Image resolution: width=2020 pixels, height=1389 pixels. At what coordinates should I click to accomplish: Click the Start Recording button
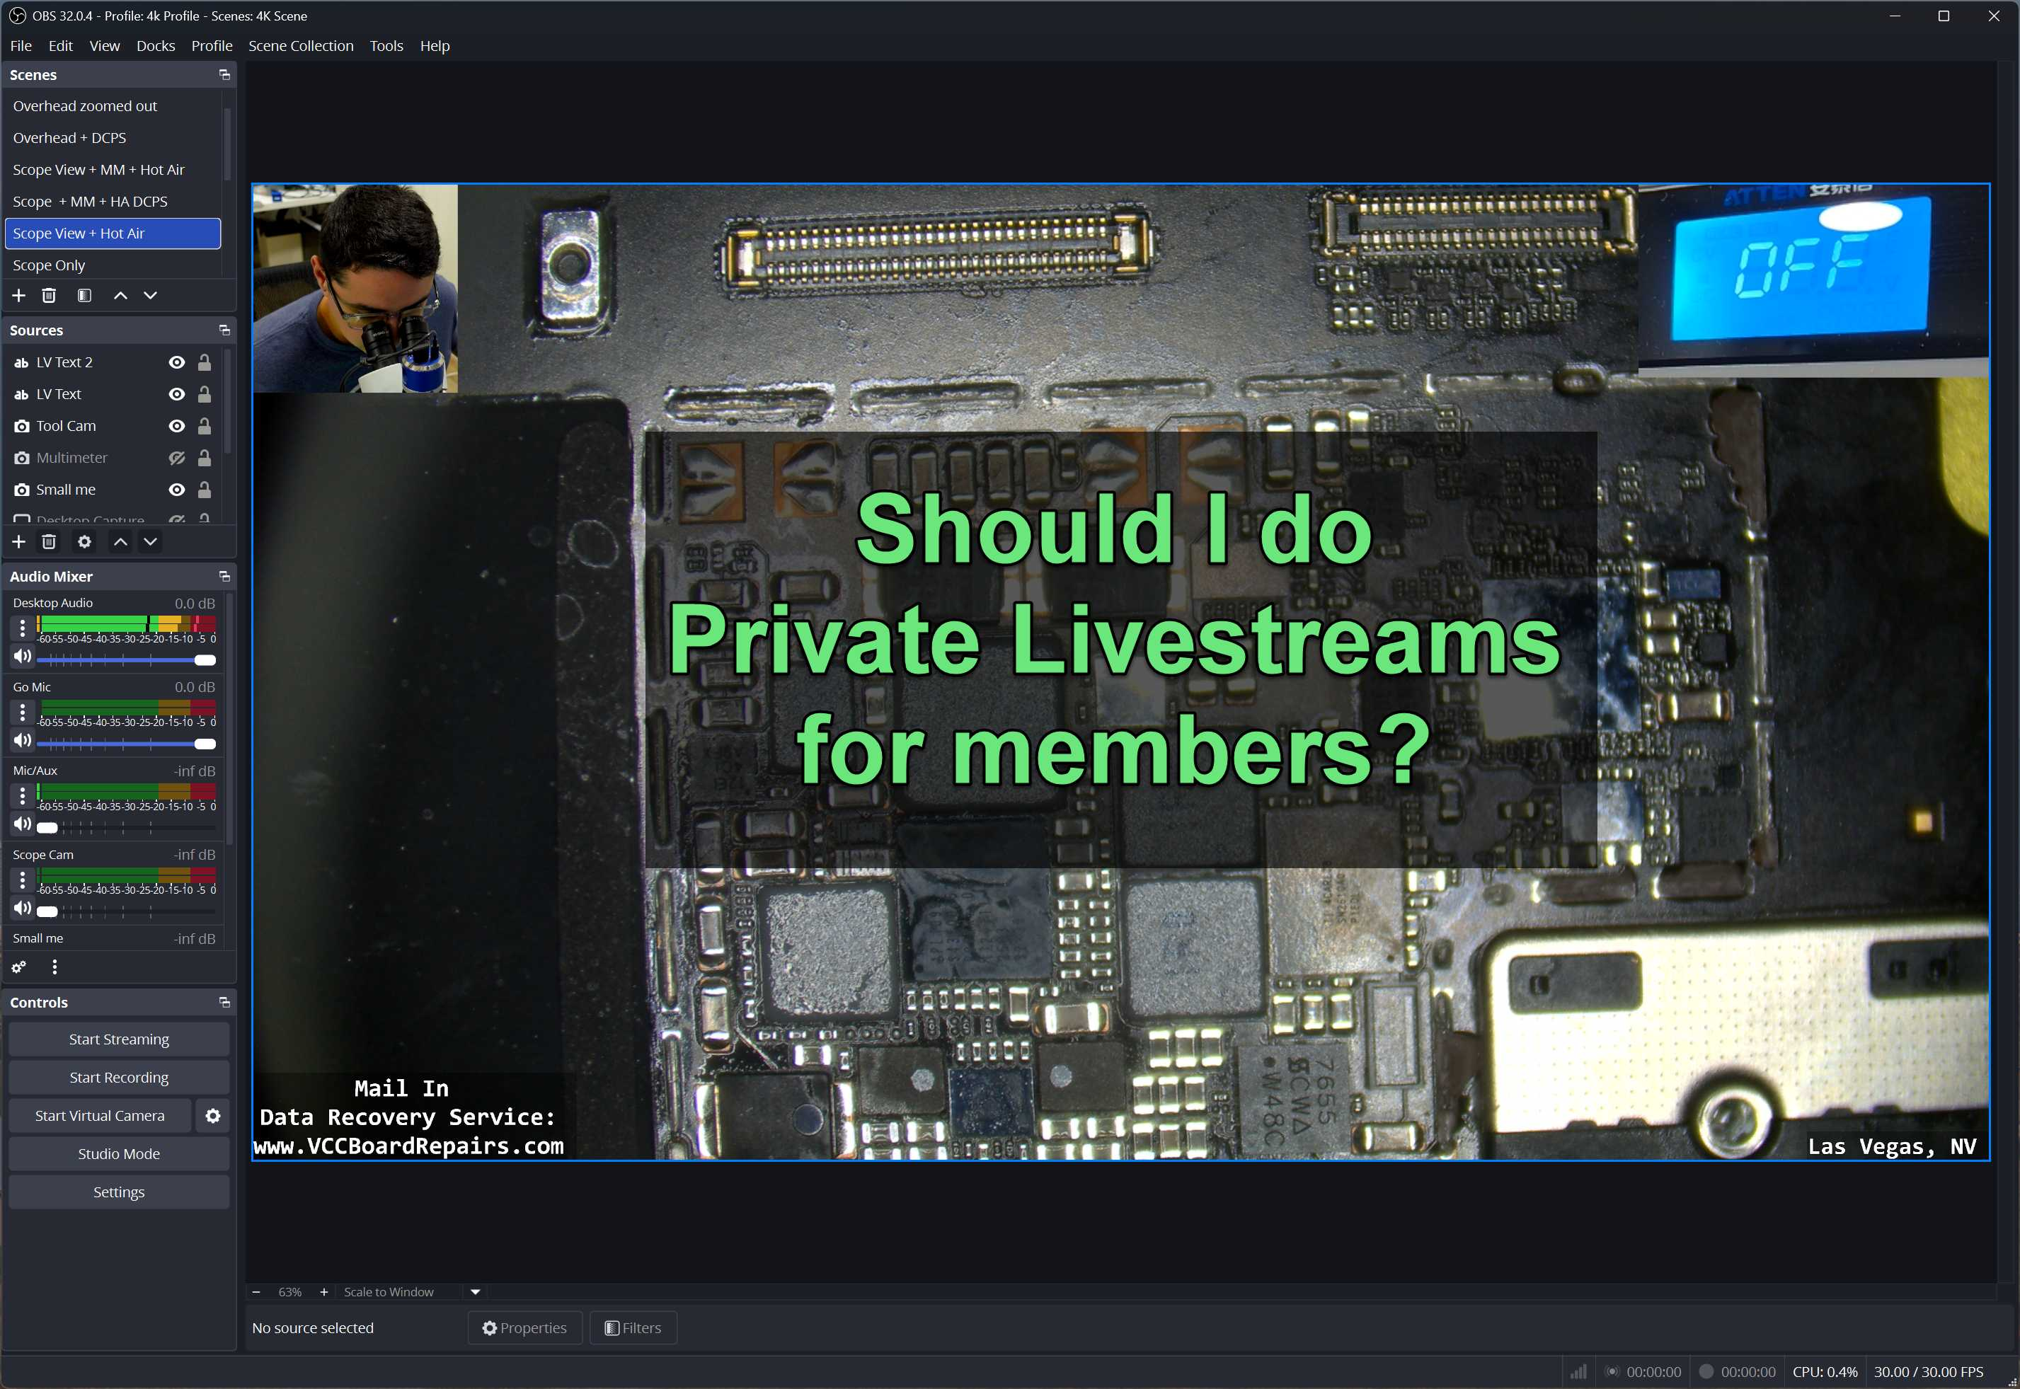tap(119, 1078)
